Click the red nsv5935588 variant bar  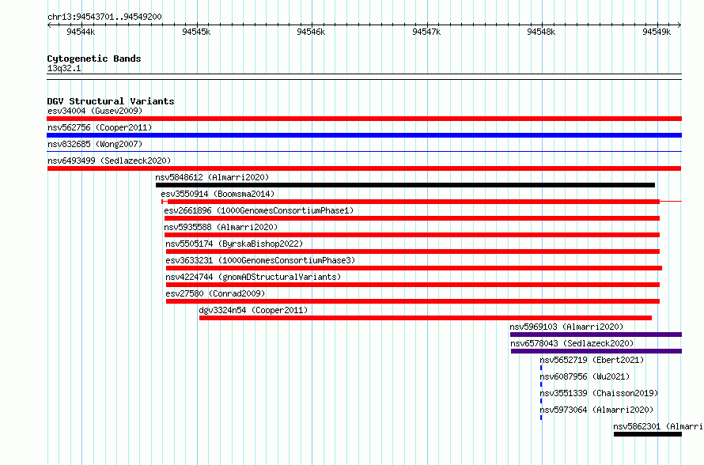412,235
